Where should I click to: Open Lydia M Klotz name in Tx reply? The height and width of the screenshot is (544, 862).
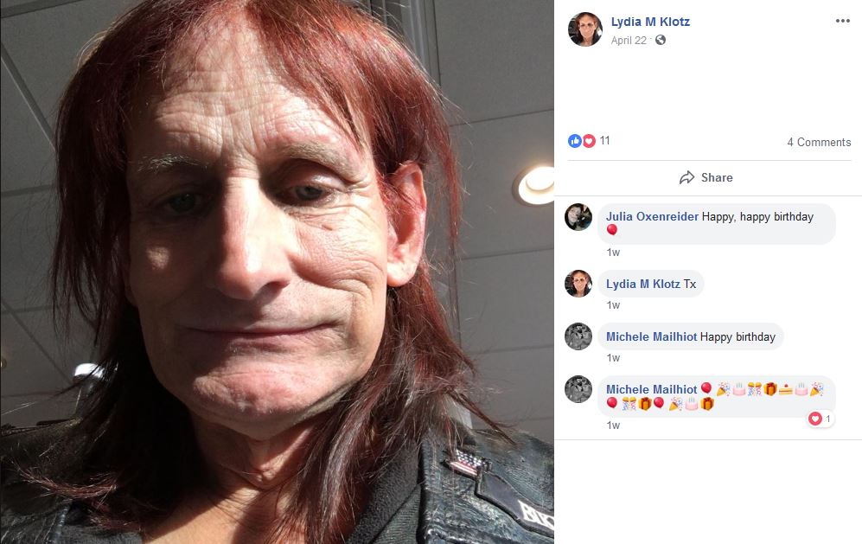pos(643,285)
